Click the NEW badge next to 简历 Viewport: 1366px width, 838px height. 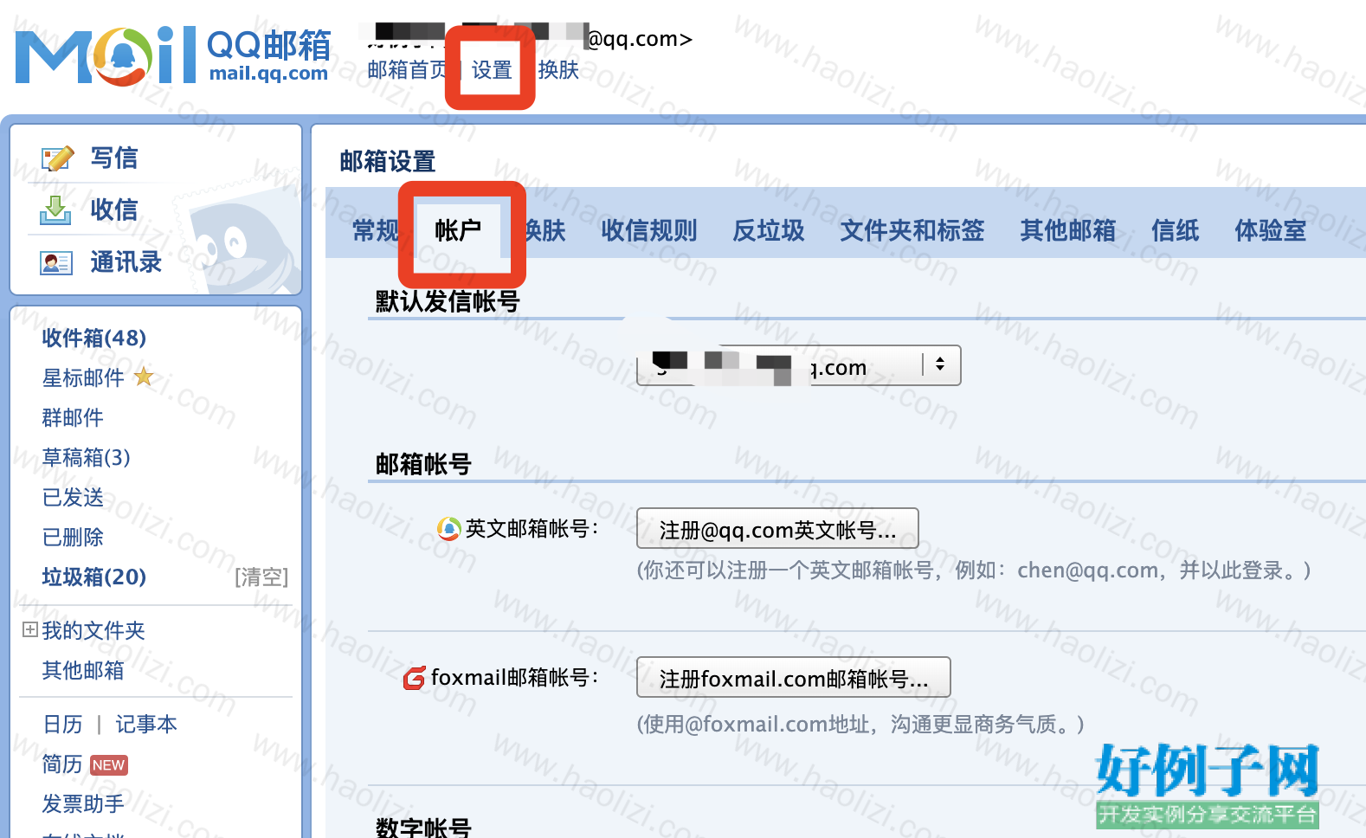coord(108,765)
